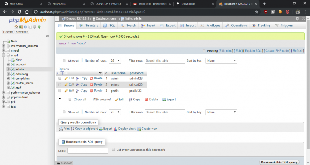Image resolution: width=310 pixels, height=165 pixels.
Task: Click the navigation link chain icon
Action: [47, 36]
